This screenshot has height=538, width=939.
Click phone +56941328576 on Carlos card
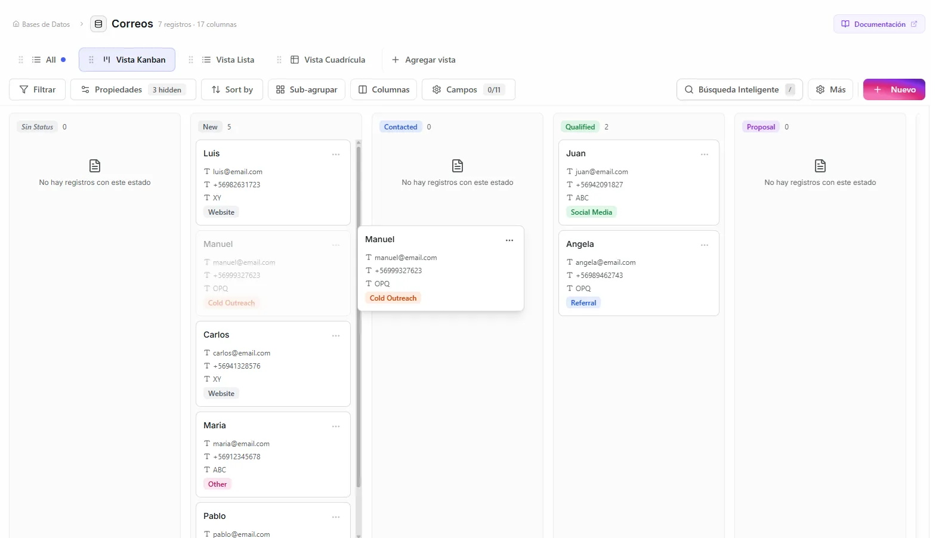click(237, 366)
